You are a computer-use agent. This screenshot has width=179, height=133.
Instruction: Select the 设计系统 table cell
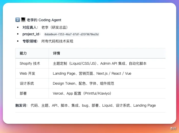[27, 83]
